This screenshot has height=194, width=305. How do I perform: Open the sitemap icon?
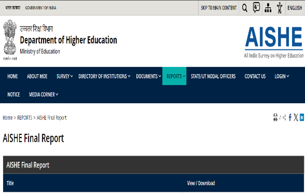click(268, 8)
